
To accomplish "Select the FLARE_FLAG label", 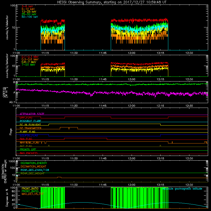I will [x=27, y=132].
